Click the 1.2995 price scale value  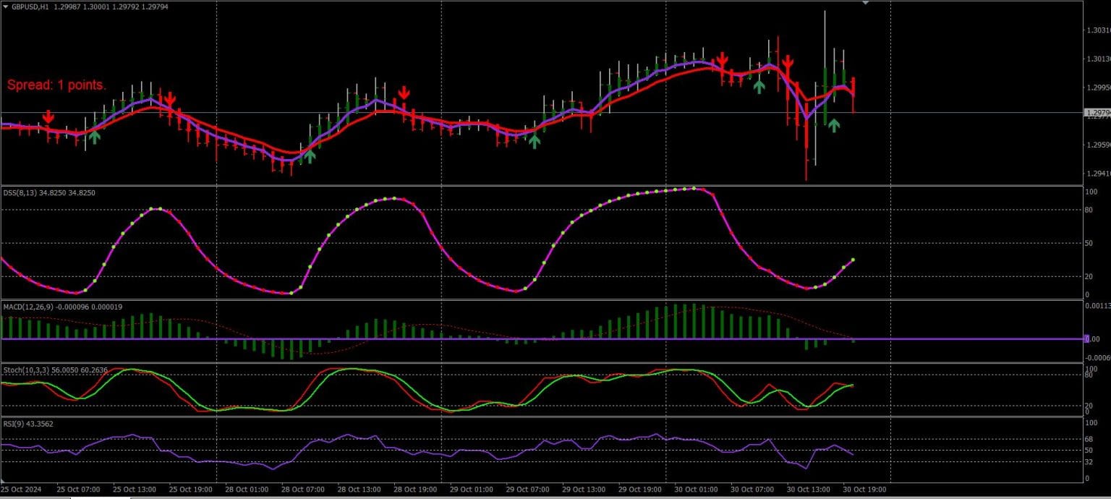[x=1099, y=88]
